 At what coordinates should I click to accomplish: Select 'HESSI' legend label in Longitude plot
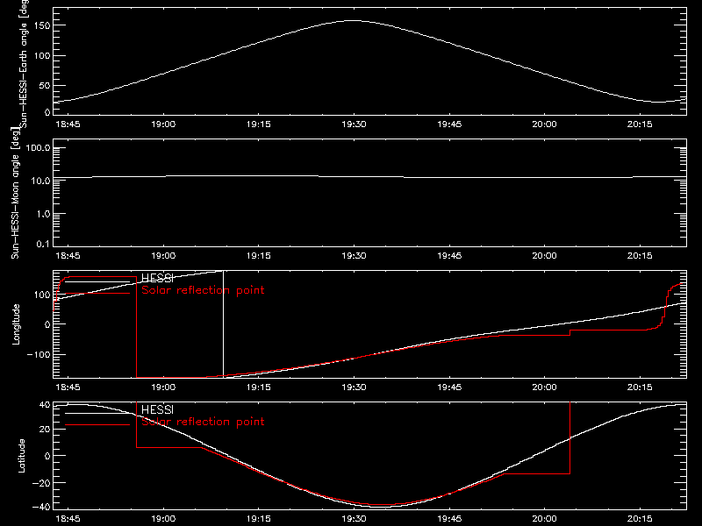157,278
